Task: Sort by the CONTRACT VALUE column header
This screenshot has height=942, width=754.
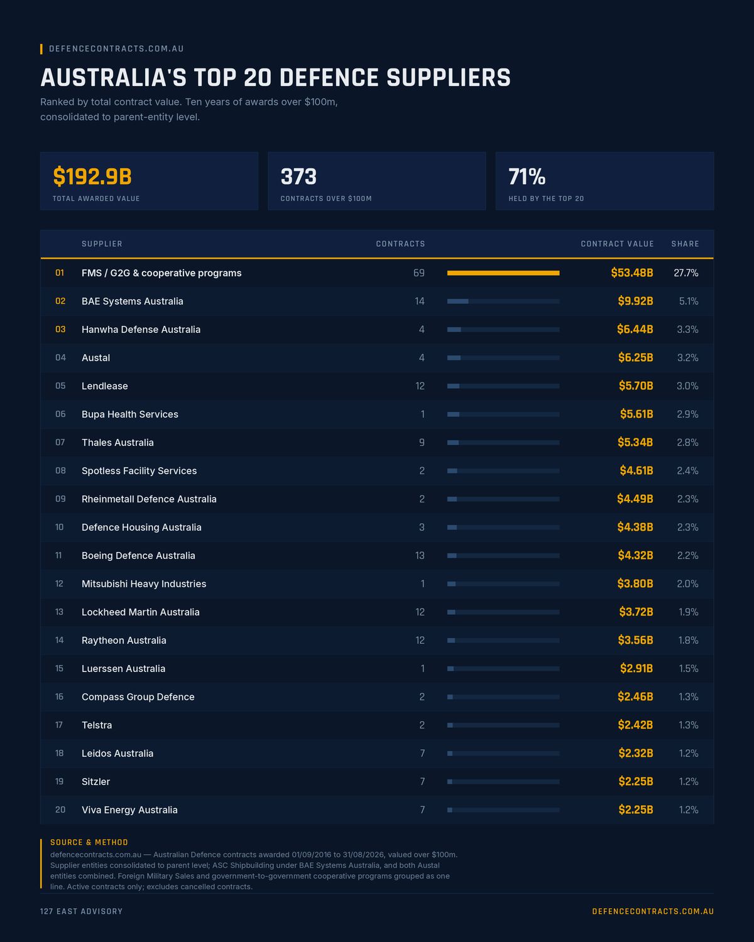Action: pyautogui.click(x=617, y=244)
